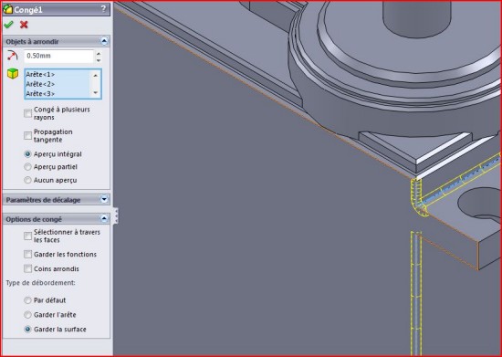The image size is (502, 357).
Task: Choose Aucun aperçu preview option
Action: (x=28, y=180)
